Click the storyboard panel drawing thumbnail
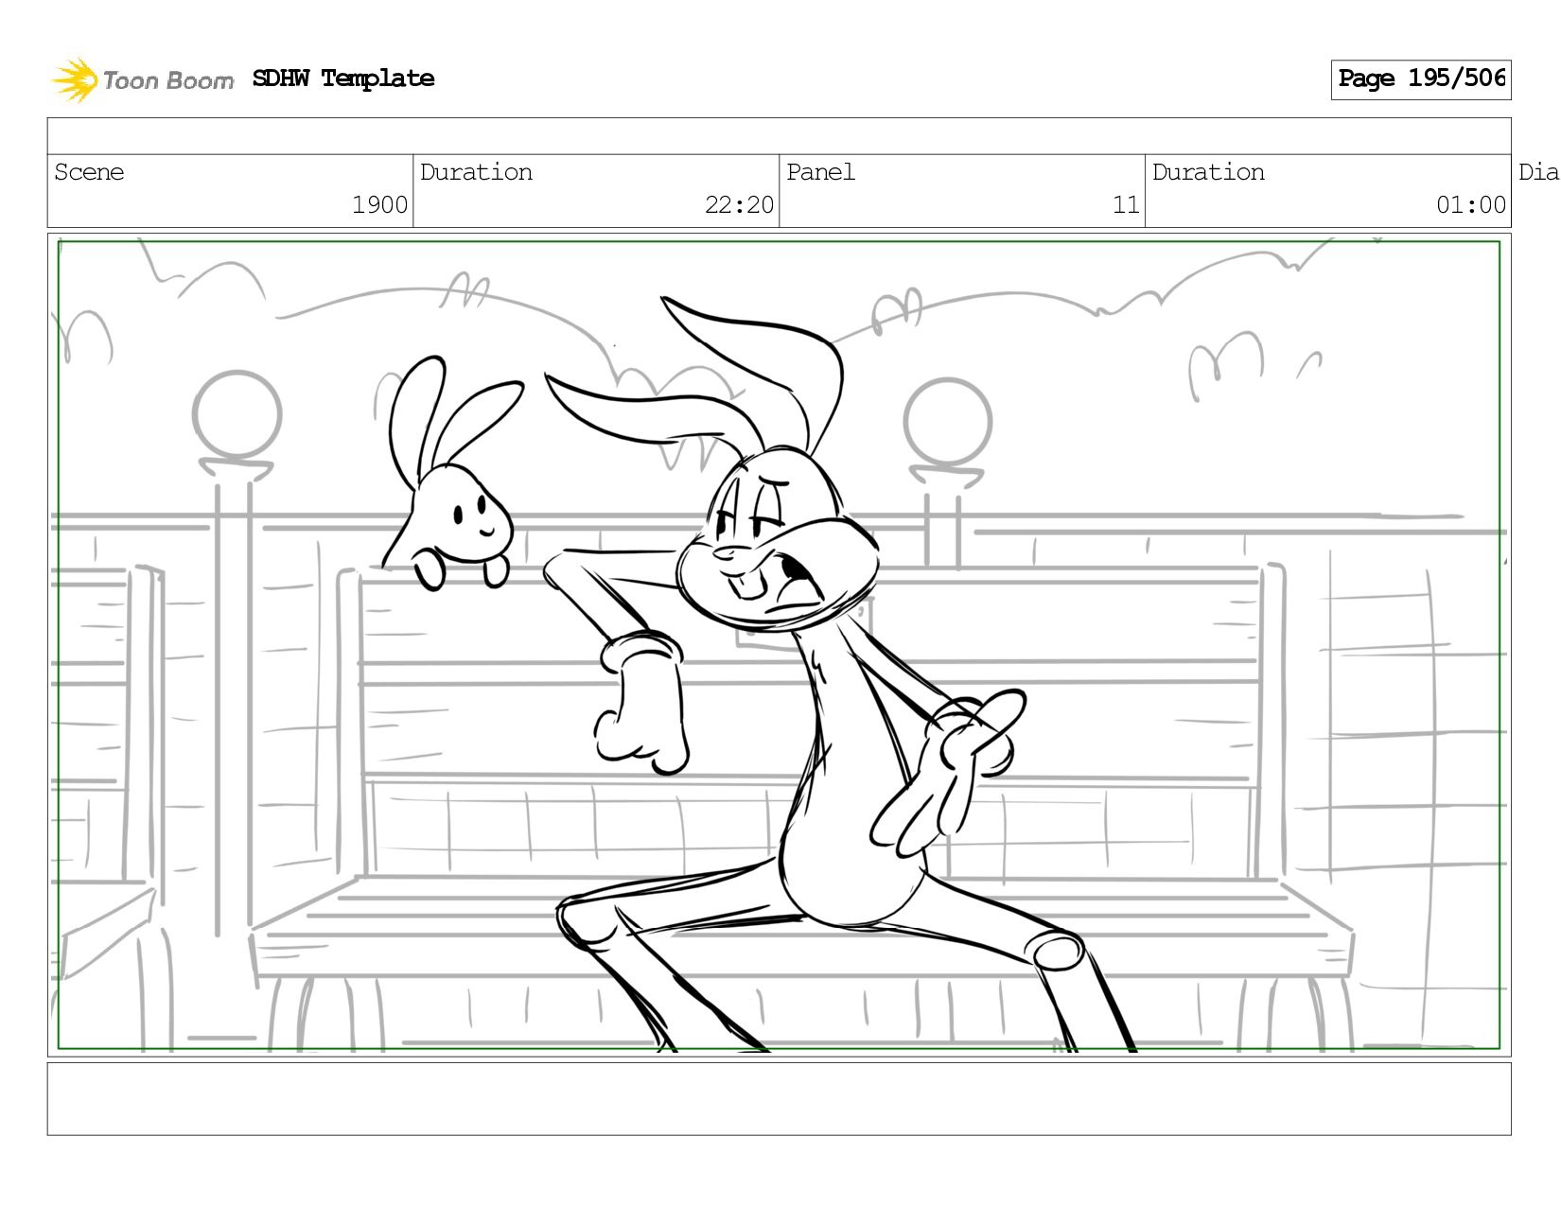The image size is (1561, 1206). [779, 645]
